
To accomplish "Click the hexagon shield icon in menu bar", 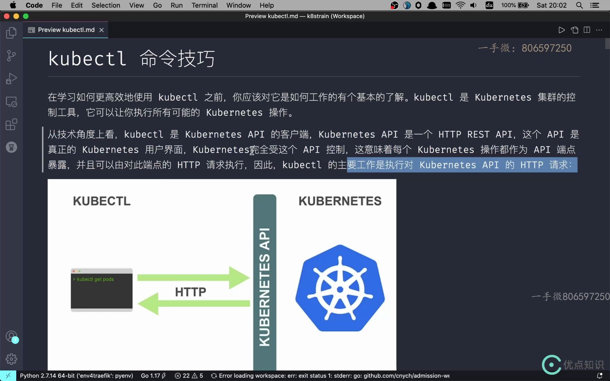I will click(x=419, y=5).
